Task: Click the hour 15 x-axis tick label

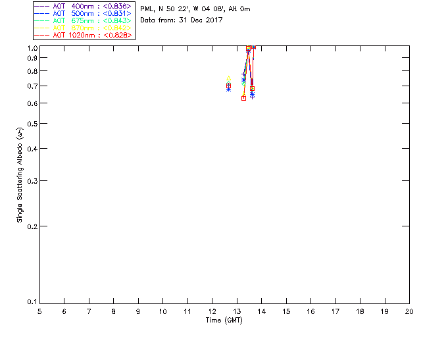Action: (286, 311)
